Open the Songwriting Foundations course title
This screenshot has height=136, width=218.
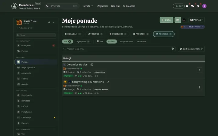click(x=88, y=82)
